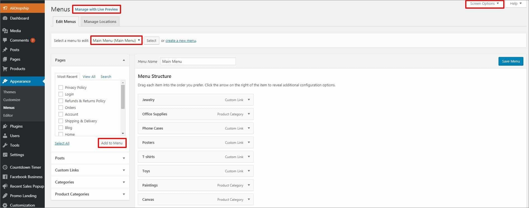
Task: Expand the T-shirts menu item arrow
Action: click(249, 157)
